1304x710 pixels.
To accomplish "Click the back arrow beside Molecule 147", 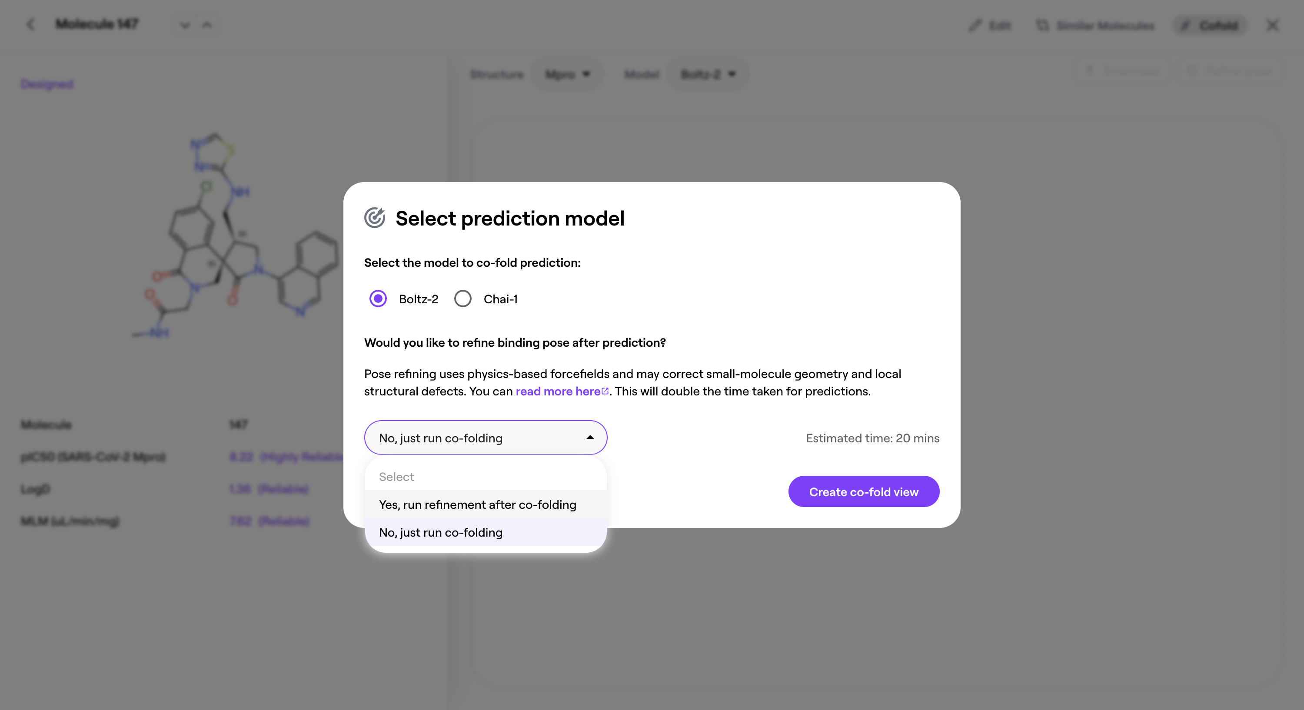I will [x=30, y=24].
